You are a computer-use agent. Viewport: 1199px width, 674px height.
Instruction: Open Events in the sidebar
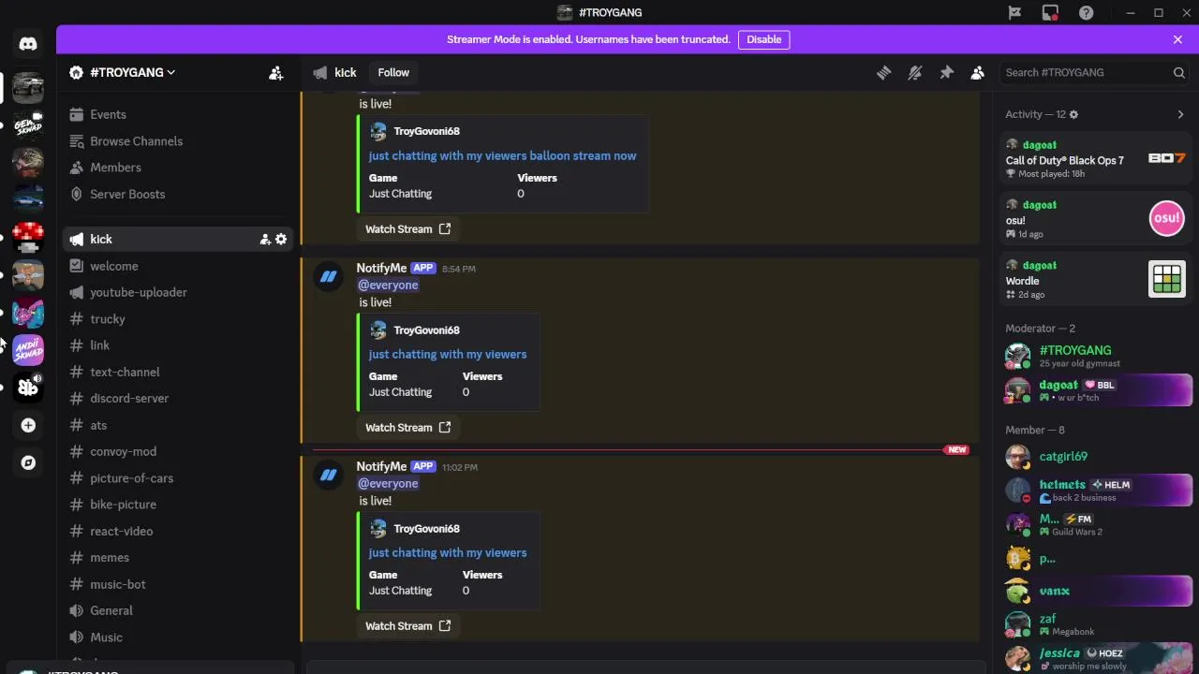178,114
